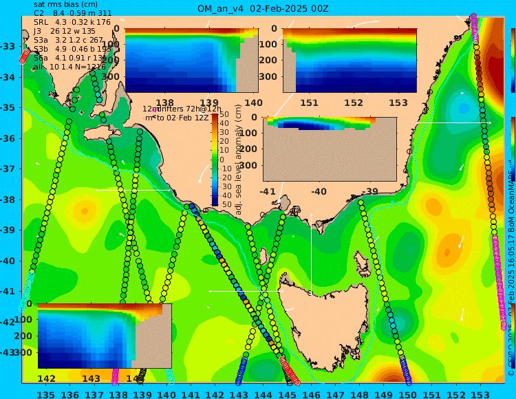The width and height of the screenshot is (516, 399).
Task: Click the 'sat rms bias (cm)' header
Action: [65, 5]
